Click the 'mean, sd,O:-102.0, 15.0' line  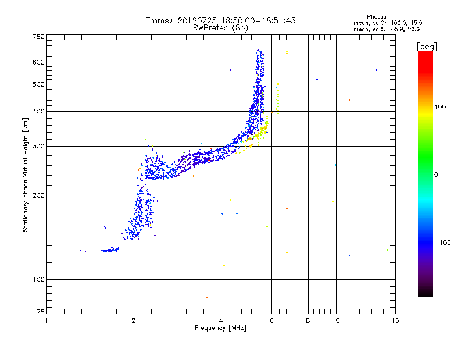coord(388,23)
